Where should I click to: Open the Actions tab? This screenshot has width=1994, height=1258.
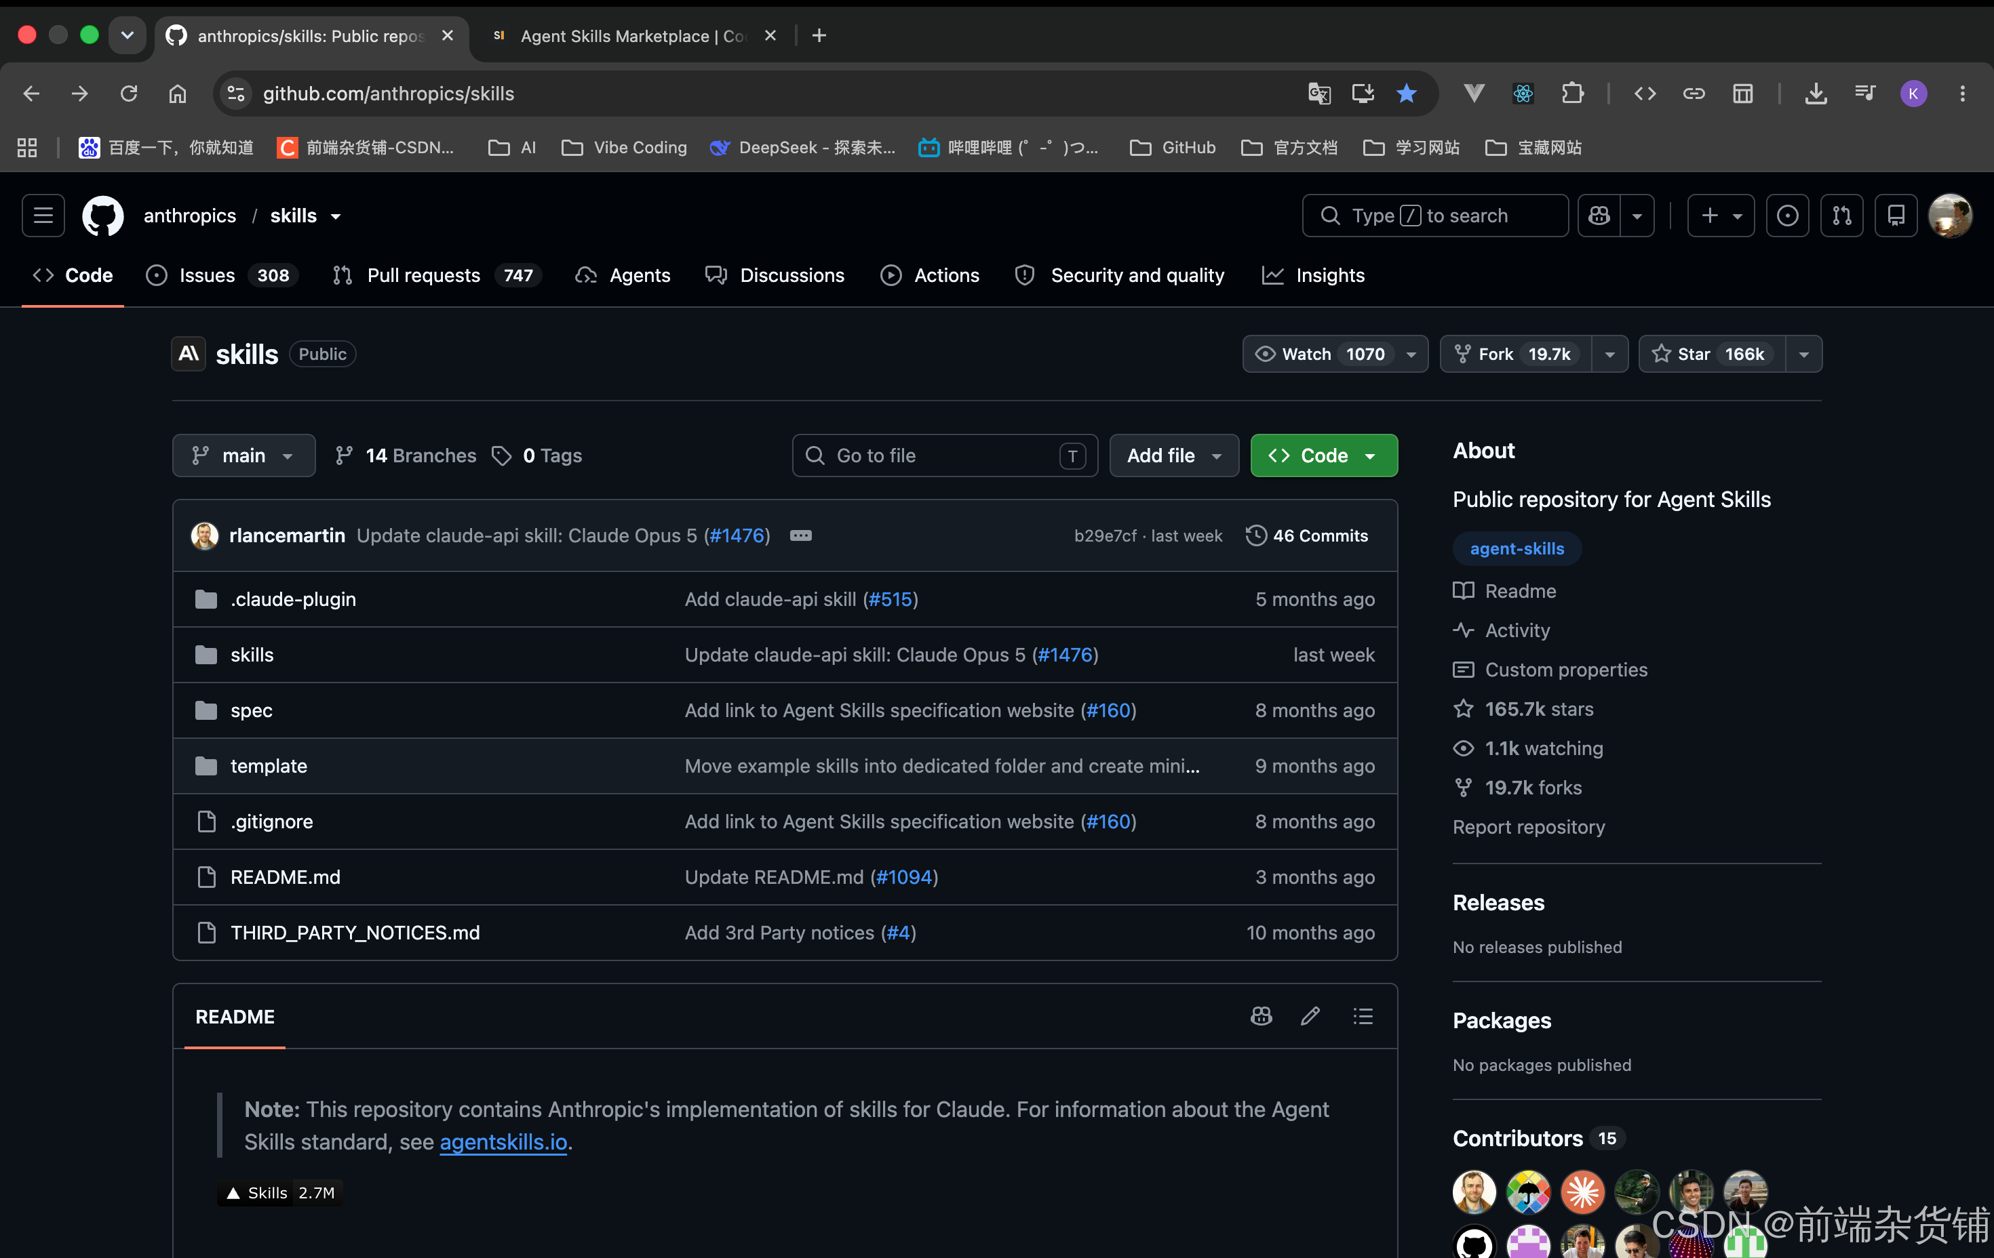coord(931,276)
